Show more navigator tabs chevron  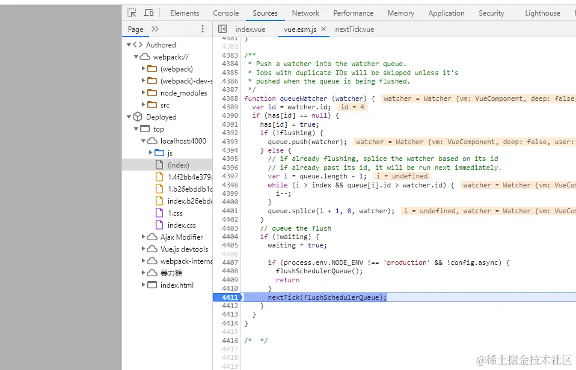[x=155, y=29]
